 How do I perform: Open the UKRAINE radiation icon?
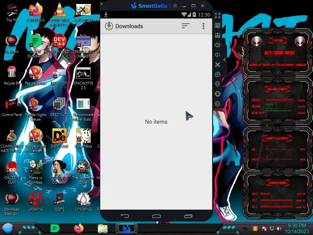pos(35,199)
